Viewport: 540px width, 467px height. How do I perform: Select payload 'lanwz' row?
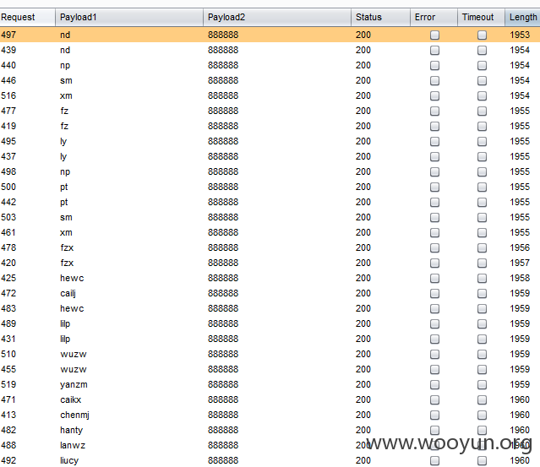click(x=73, y=445)
